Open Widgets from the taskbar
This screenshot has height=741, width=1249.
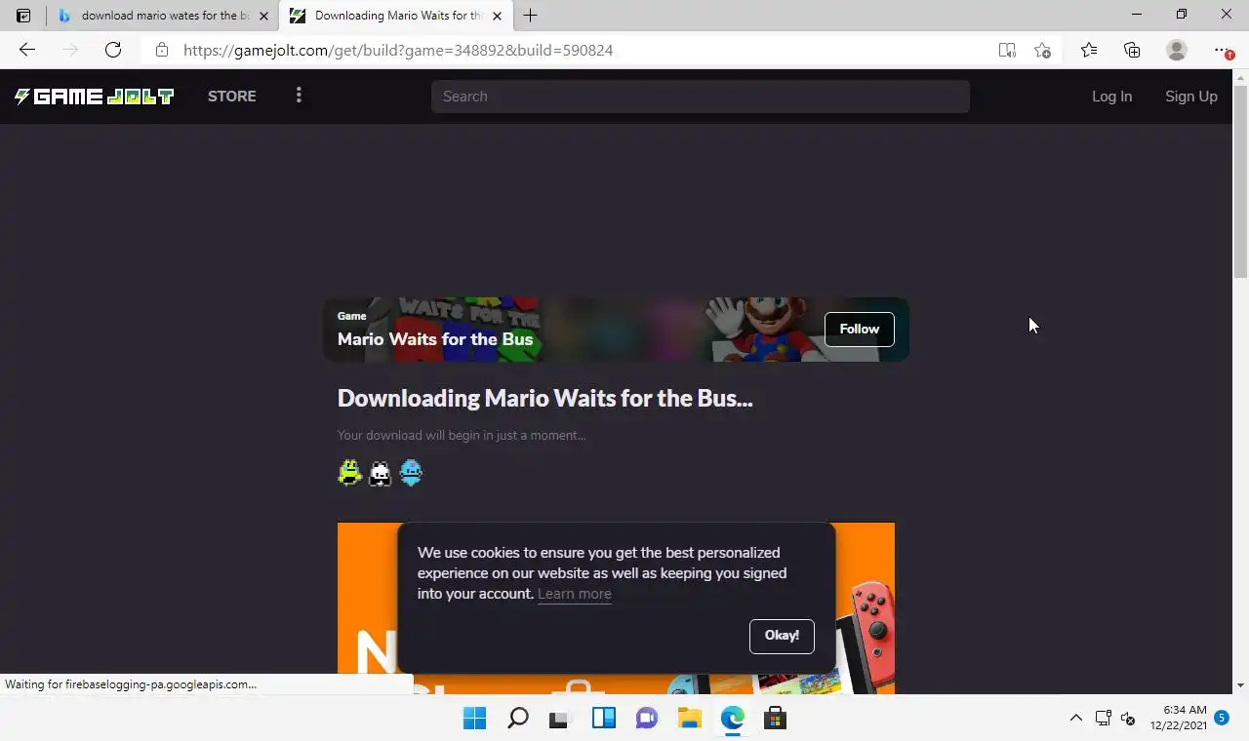coord(603,719)
